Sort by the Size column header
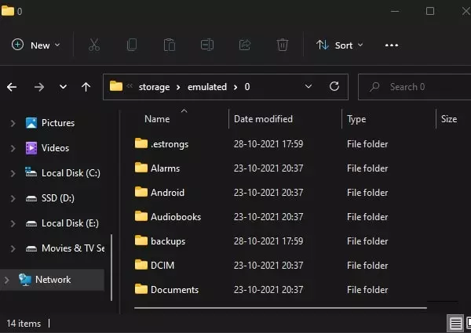The image size is (471, 333). click(449, 119)
